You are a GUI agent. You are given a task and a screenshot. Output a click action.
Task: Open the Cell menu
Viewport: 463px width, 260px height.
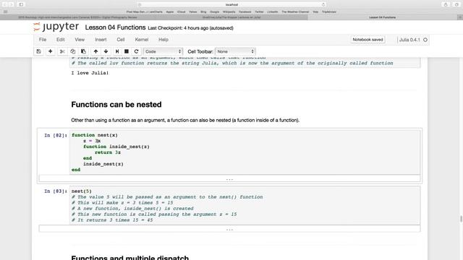pyautogui.click(x=121, y=40)
